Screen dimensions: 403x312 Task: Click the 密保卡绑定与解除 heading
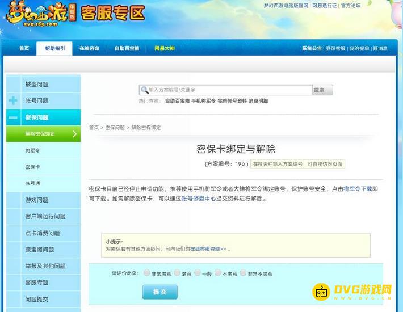click(x=236, y=149)
